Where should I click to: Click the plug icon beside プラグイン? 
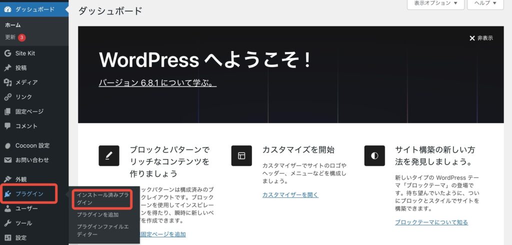point(7,194)
